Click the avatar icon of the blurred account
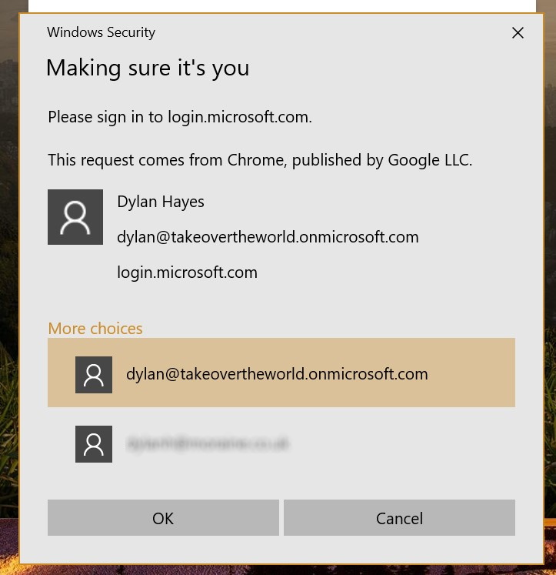 (x=94, y=443)
